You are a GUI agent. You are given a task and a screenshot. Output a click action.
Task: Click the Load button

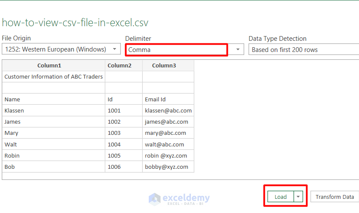coord(281,197)
